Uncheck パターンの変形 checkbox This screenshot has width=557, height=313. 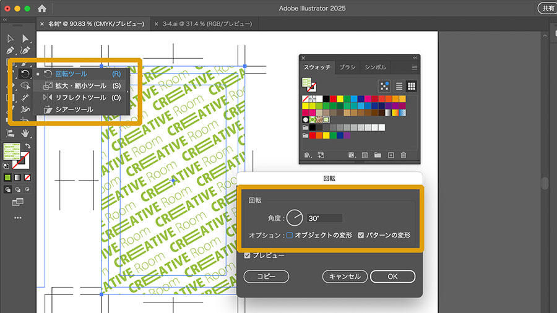pyautogui.click(x=361, y=235)
